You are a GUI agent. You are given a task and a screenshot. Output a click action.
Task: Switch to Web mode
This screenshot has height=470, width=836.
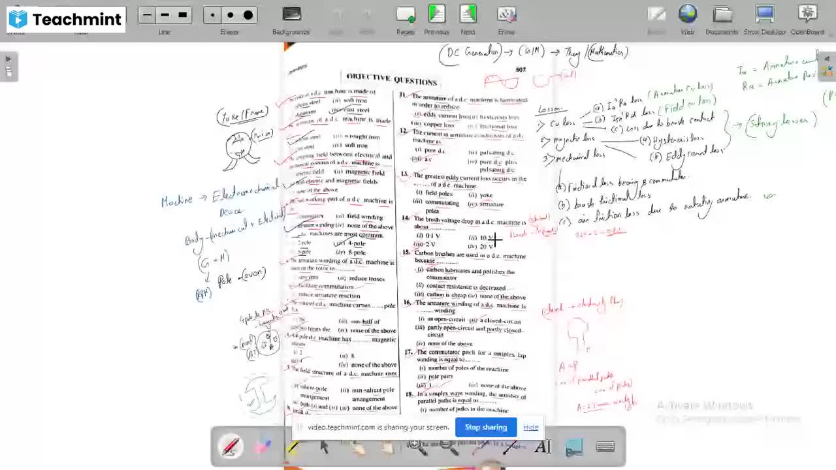coord(688,20)
